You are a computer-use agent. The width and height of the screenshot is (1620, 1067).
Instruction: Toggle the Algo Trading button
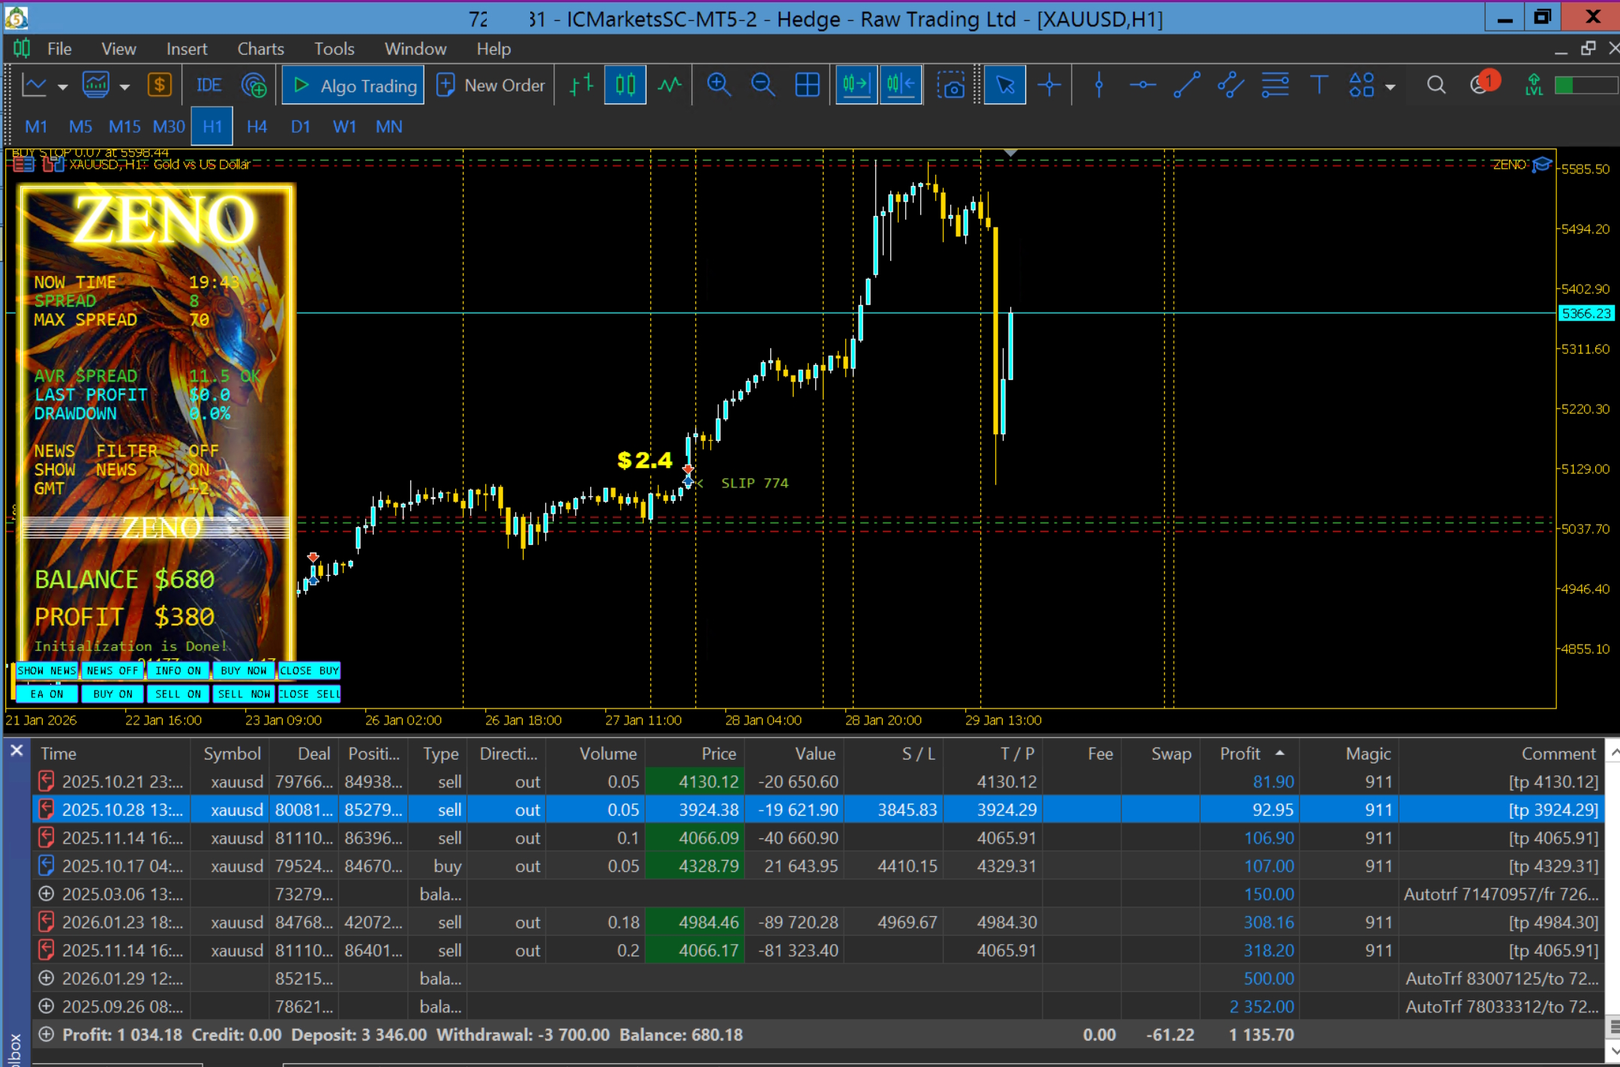(x=353, y=85)
